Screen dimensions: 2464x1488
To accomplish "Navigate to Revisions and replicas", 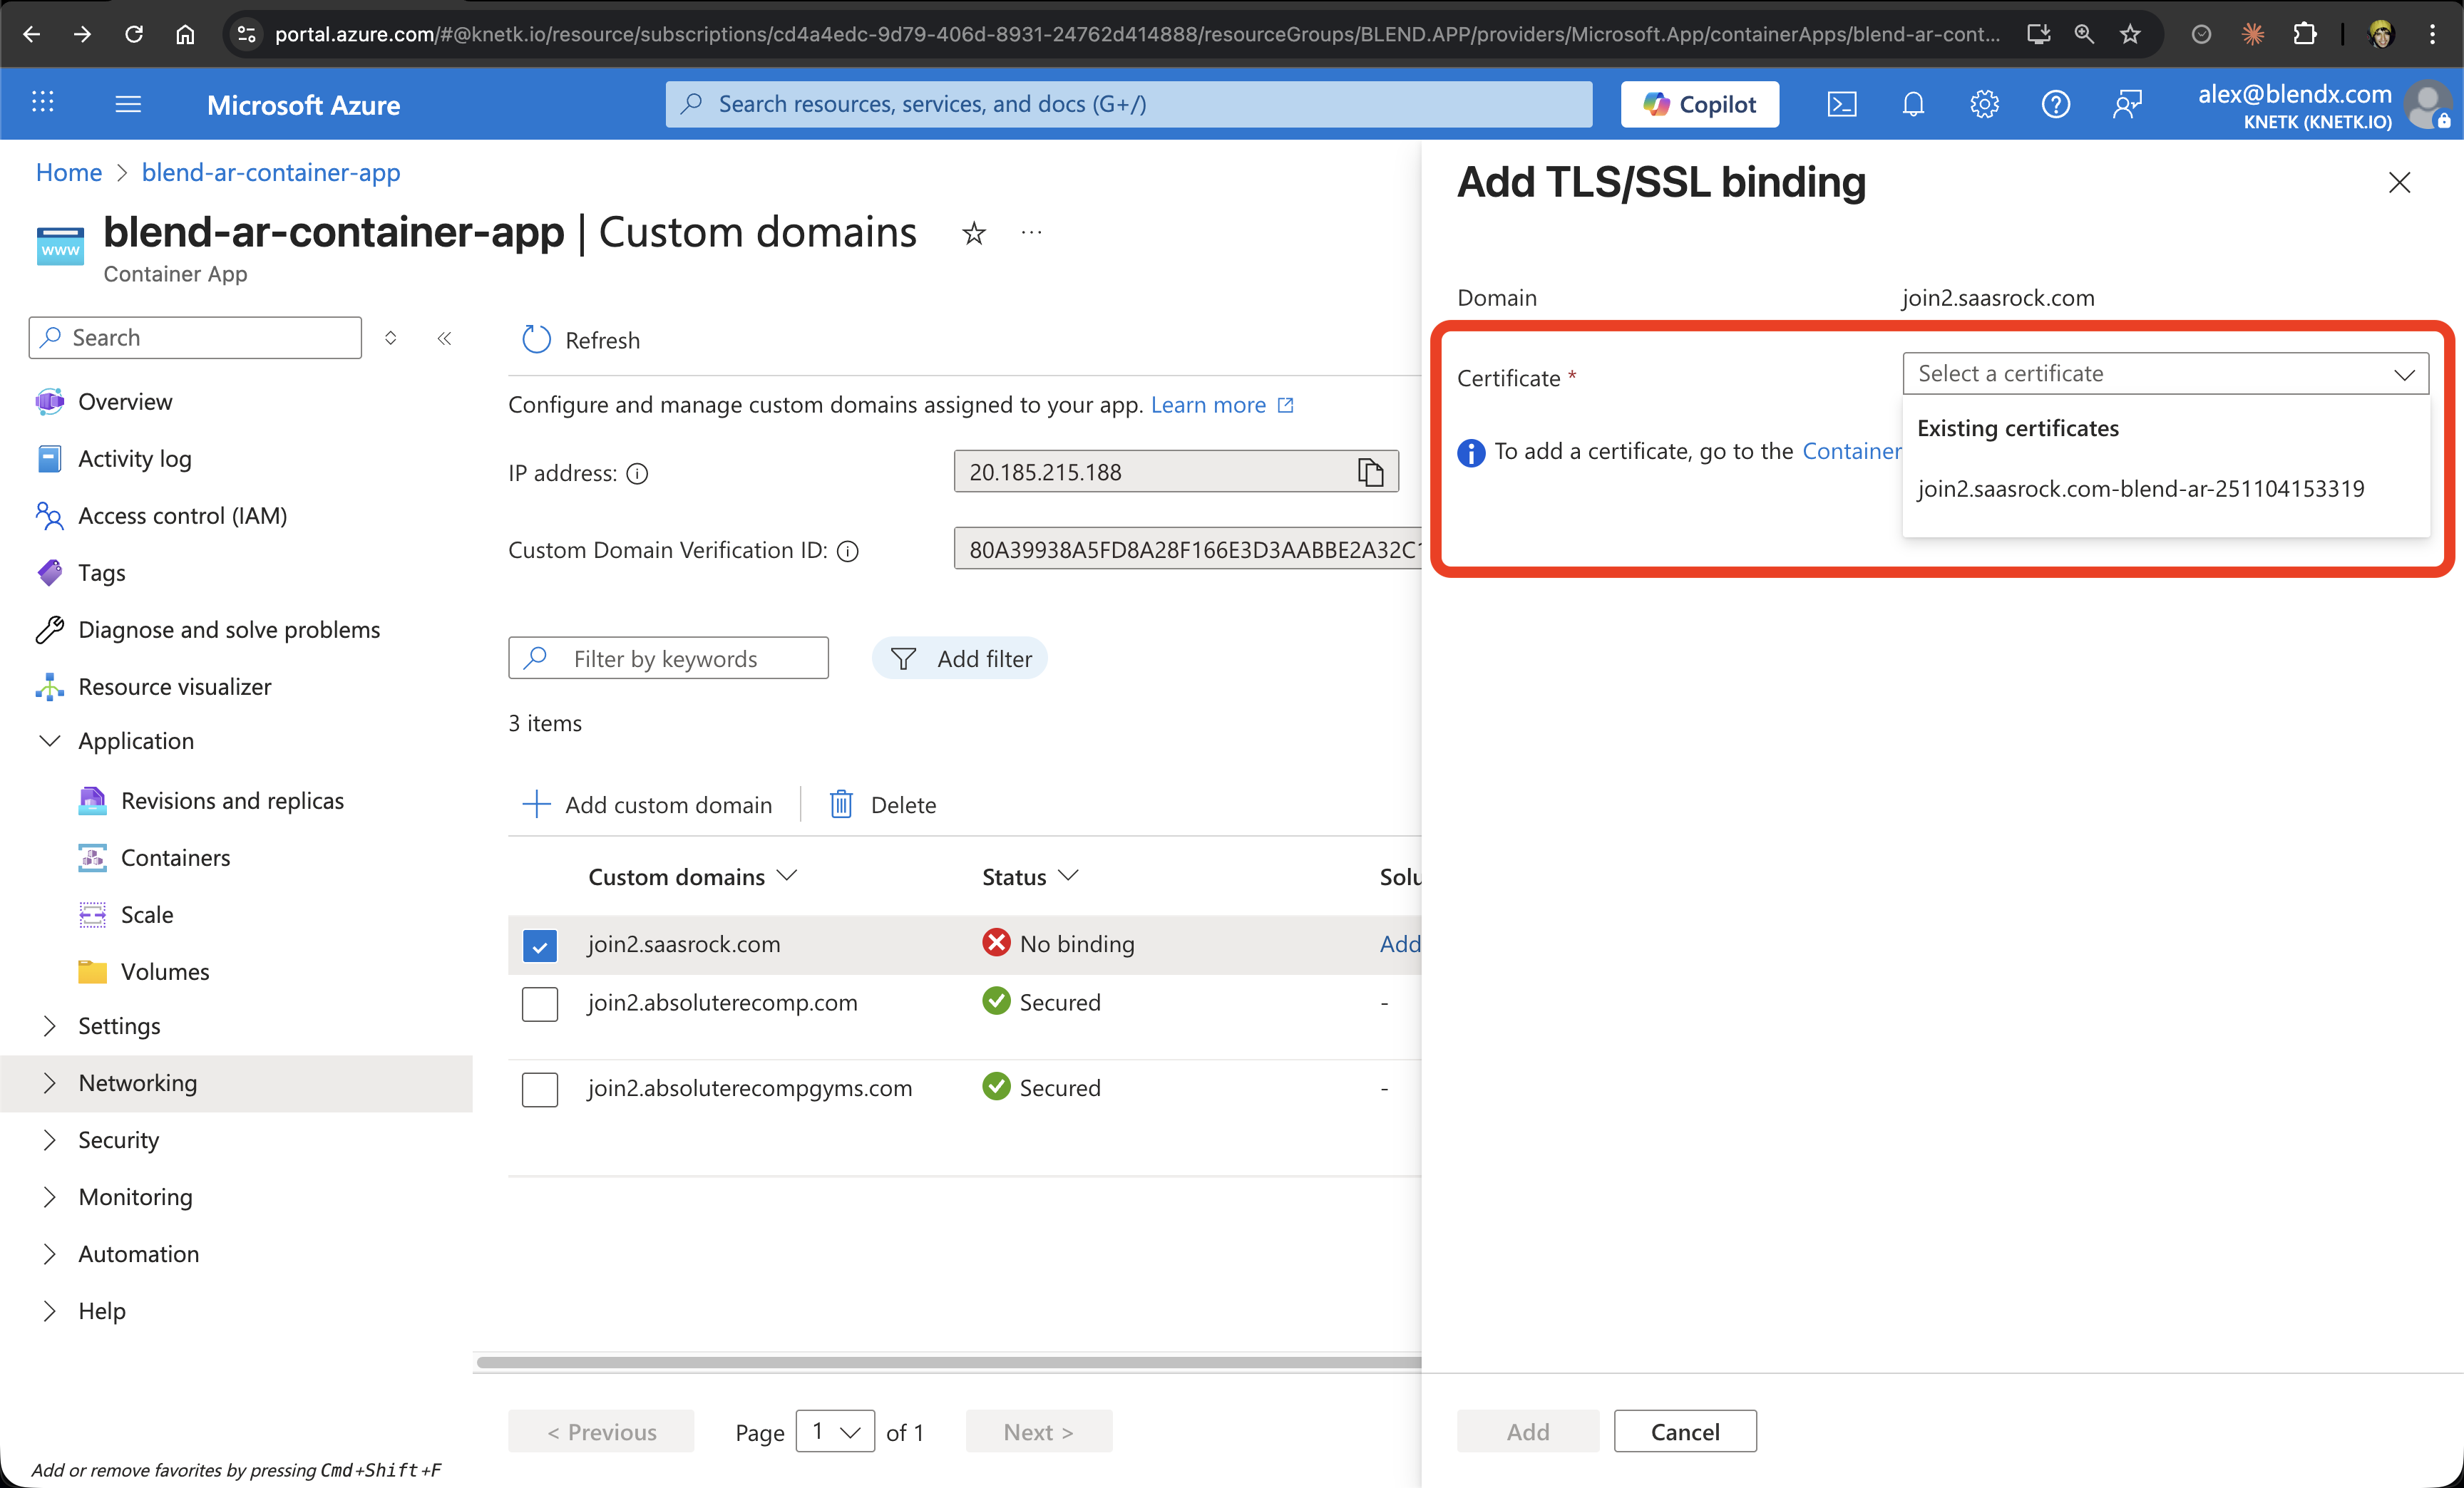I will click(x=232, y=800).
